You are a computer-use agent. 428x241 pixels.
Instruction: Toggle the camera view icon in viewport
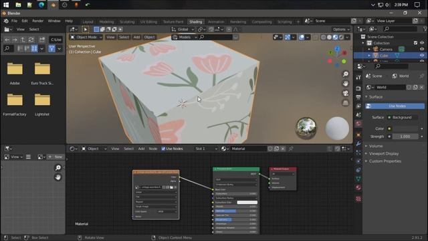[346, 93]
